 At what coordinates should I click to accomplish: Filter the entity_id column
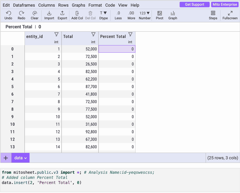(x=56, y=34)
